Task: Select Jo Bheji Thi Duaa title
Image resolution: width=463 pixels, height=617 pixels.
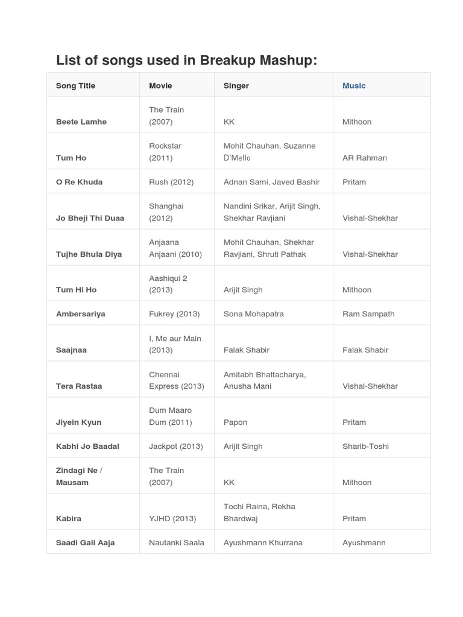Action: pyautogui.click(x=90, y=218)
